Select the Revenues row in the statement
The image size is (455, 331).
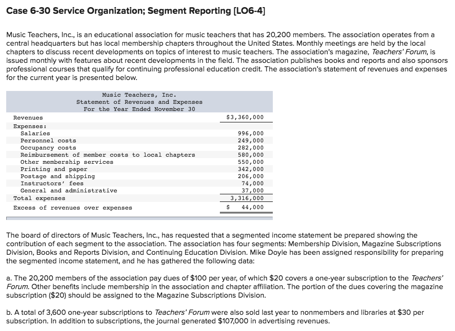click(x=29, y=118)
